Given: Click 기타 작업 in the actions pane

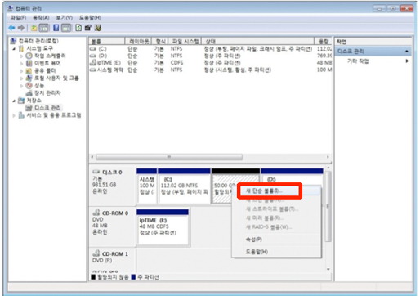Looking at the screenshot, I should [358, 61].
